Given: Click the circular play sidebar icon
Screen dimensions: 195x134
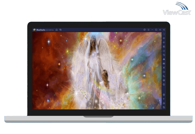Looking at the screenshot, I should (164, 55).
